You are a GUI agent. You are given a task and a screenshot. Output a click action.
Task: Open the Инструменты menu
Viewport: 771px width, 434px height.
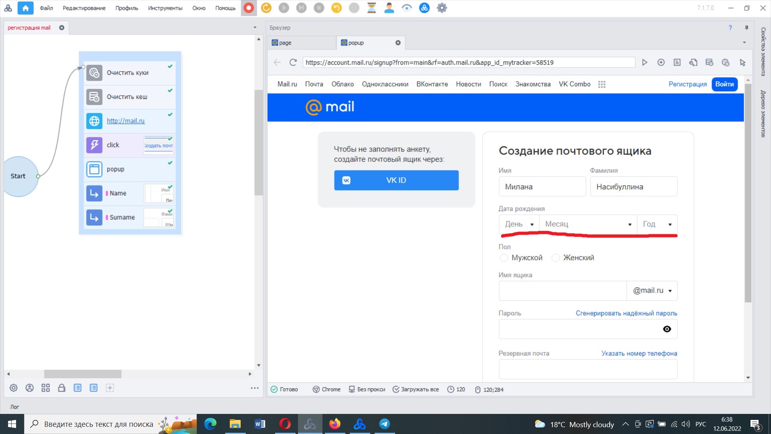(165, 8)
